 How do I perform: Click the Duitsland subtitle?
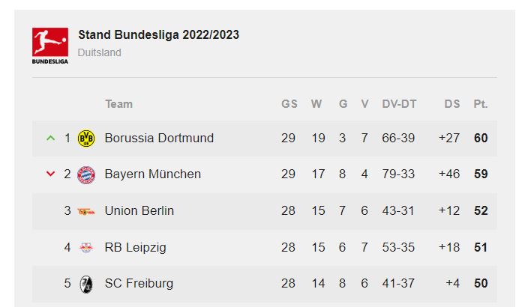tap(99, 53)
